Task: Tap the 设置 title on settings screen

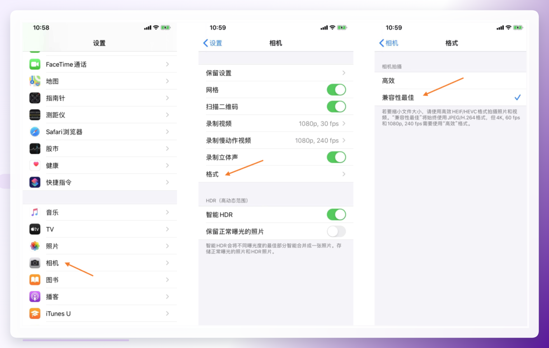Action: point(99,43)
